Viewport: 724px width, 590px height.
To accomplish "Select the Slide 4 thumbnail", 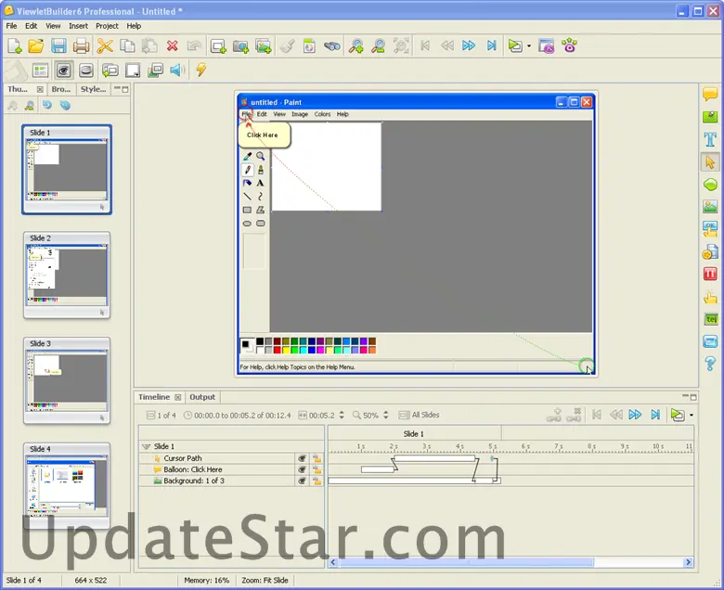I will point(67,486).
